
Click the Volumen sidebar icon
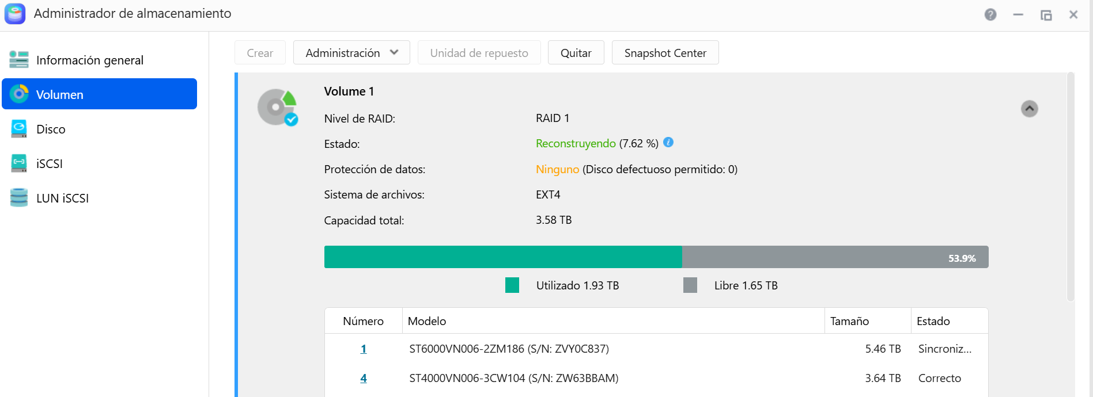19,94
